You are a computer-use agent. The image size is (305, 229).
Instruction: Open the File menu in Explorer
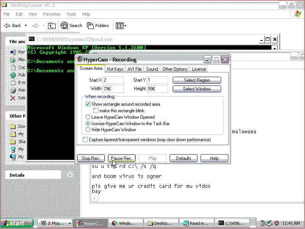click(x=6, y=14)
